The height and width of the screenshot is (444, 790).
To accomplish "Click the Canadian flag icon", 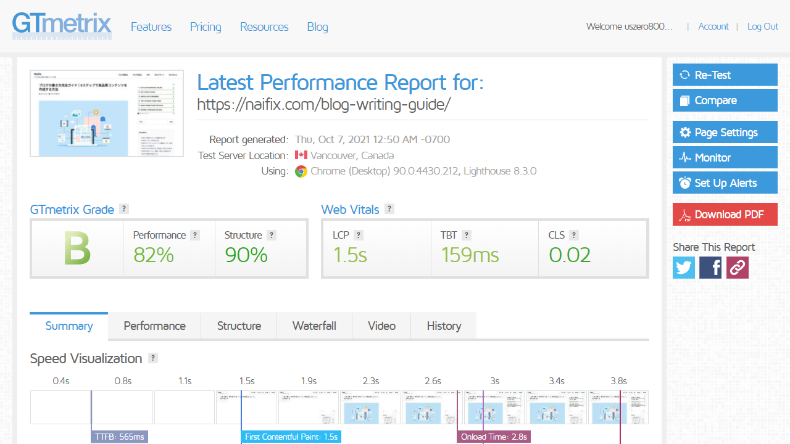I will tap(301, 155).
